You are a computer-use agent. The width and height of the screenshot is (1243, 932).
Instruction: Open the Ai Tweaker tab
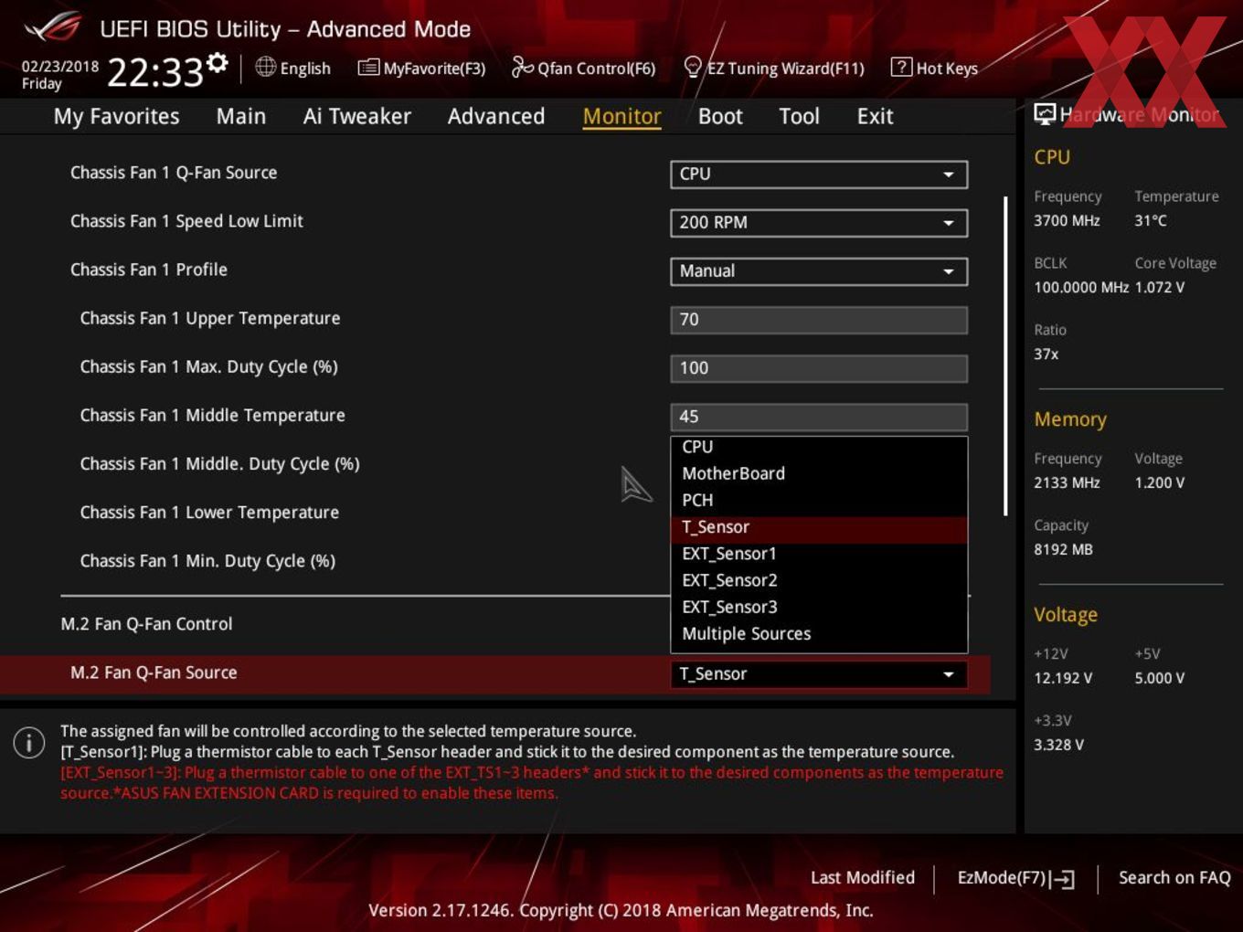click(x=357, y=116)
